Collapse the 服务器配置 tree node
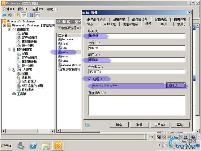This screenshot has height=151, width=201. pos(9,50)
